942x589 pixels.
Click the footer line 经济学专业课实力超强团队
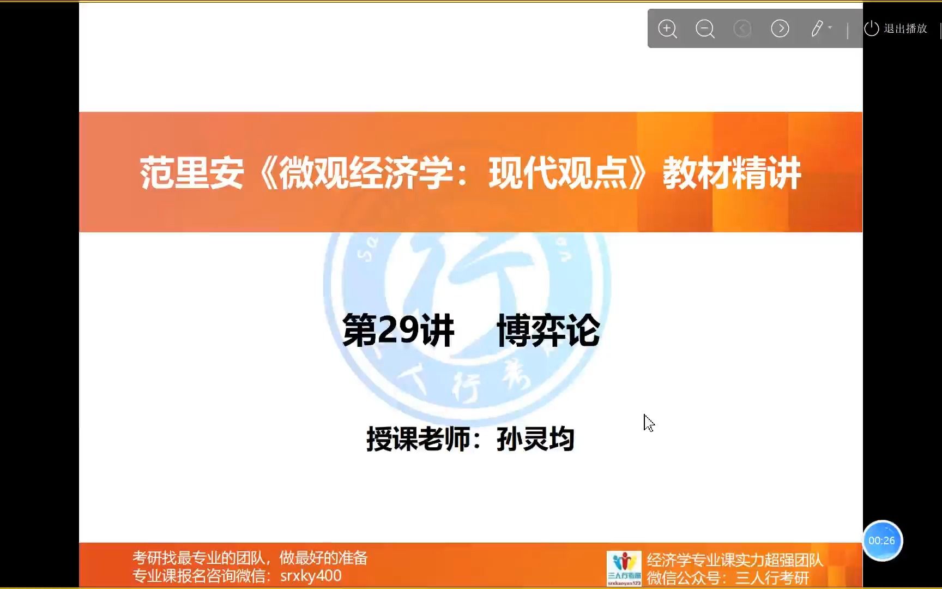(x=735, y=560)
